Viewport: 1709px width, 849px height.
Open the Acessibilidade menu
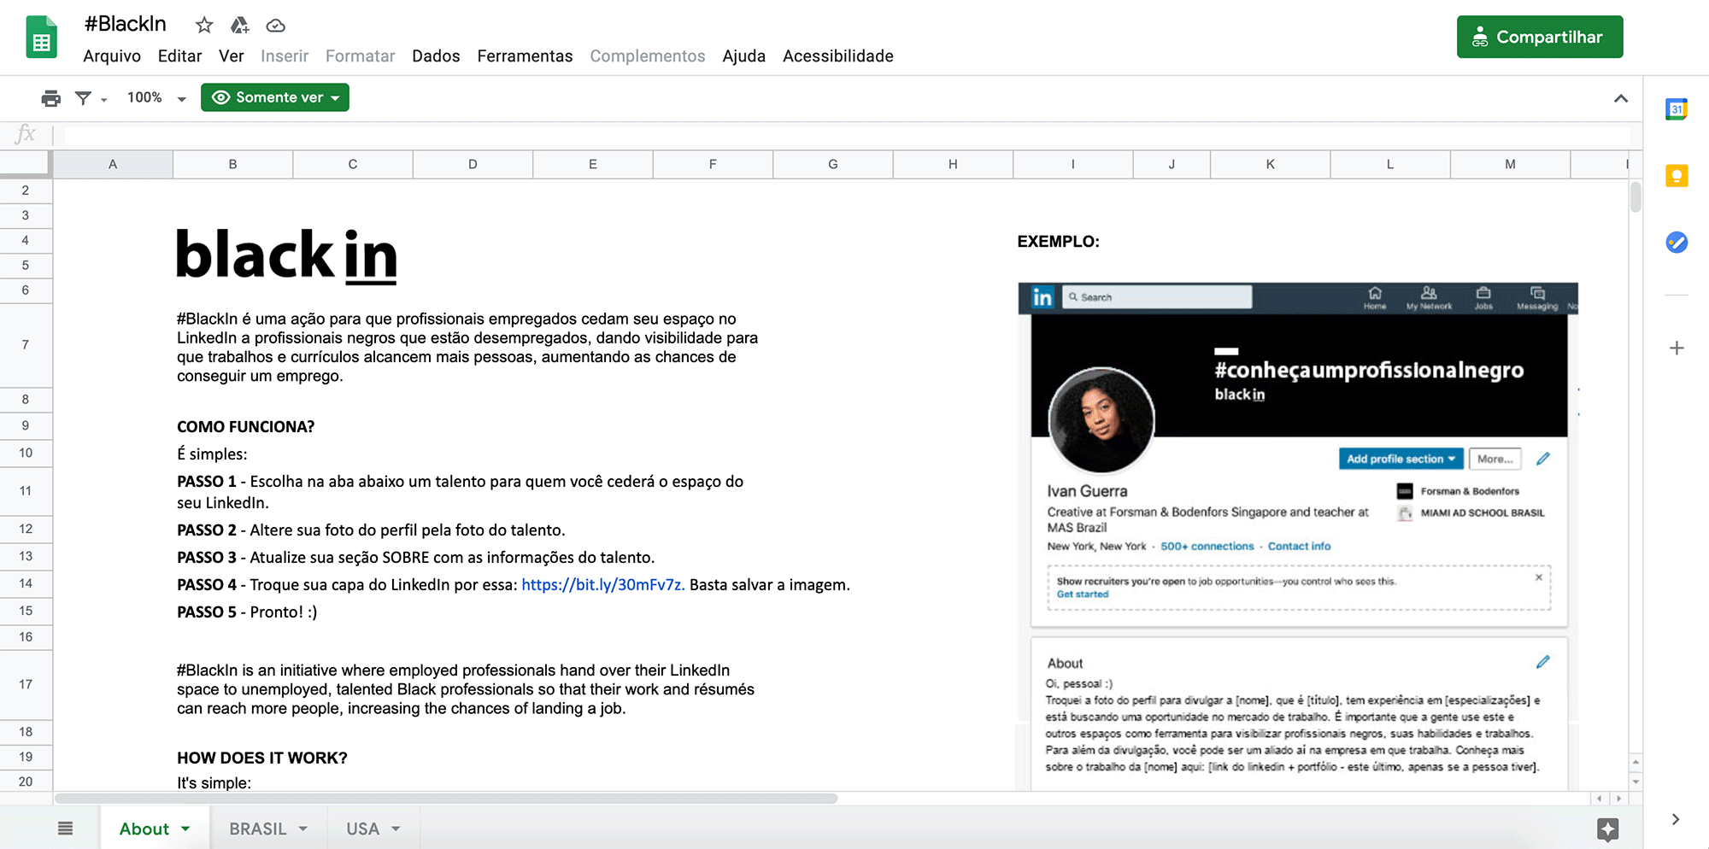pyautogui.click(x=837, y=56)
